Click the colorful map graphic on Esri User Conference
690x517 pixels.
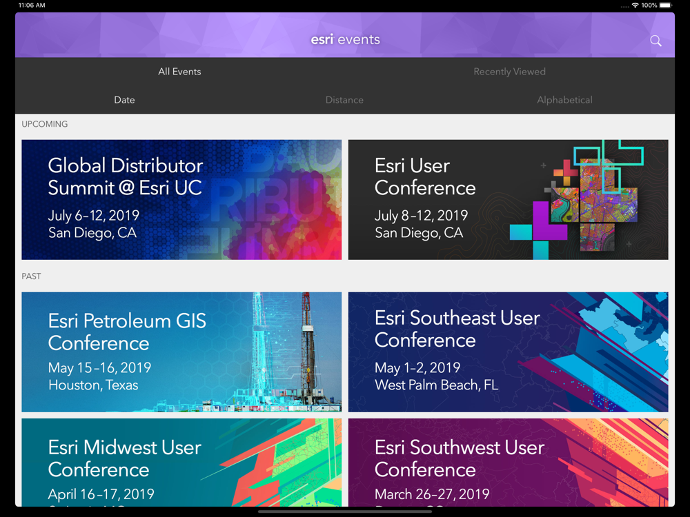coord(586,200)
